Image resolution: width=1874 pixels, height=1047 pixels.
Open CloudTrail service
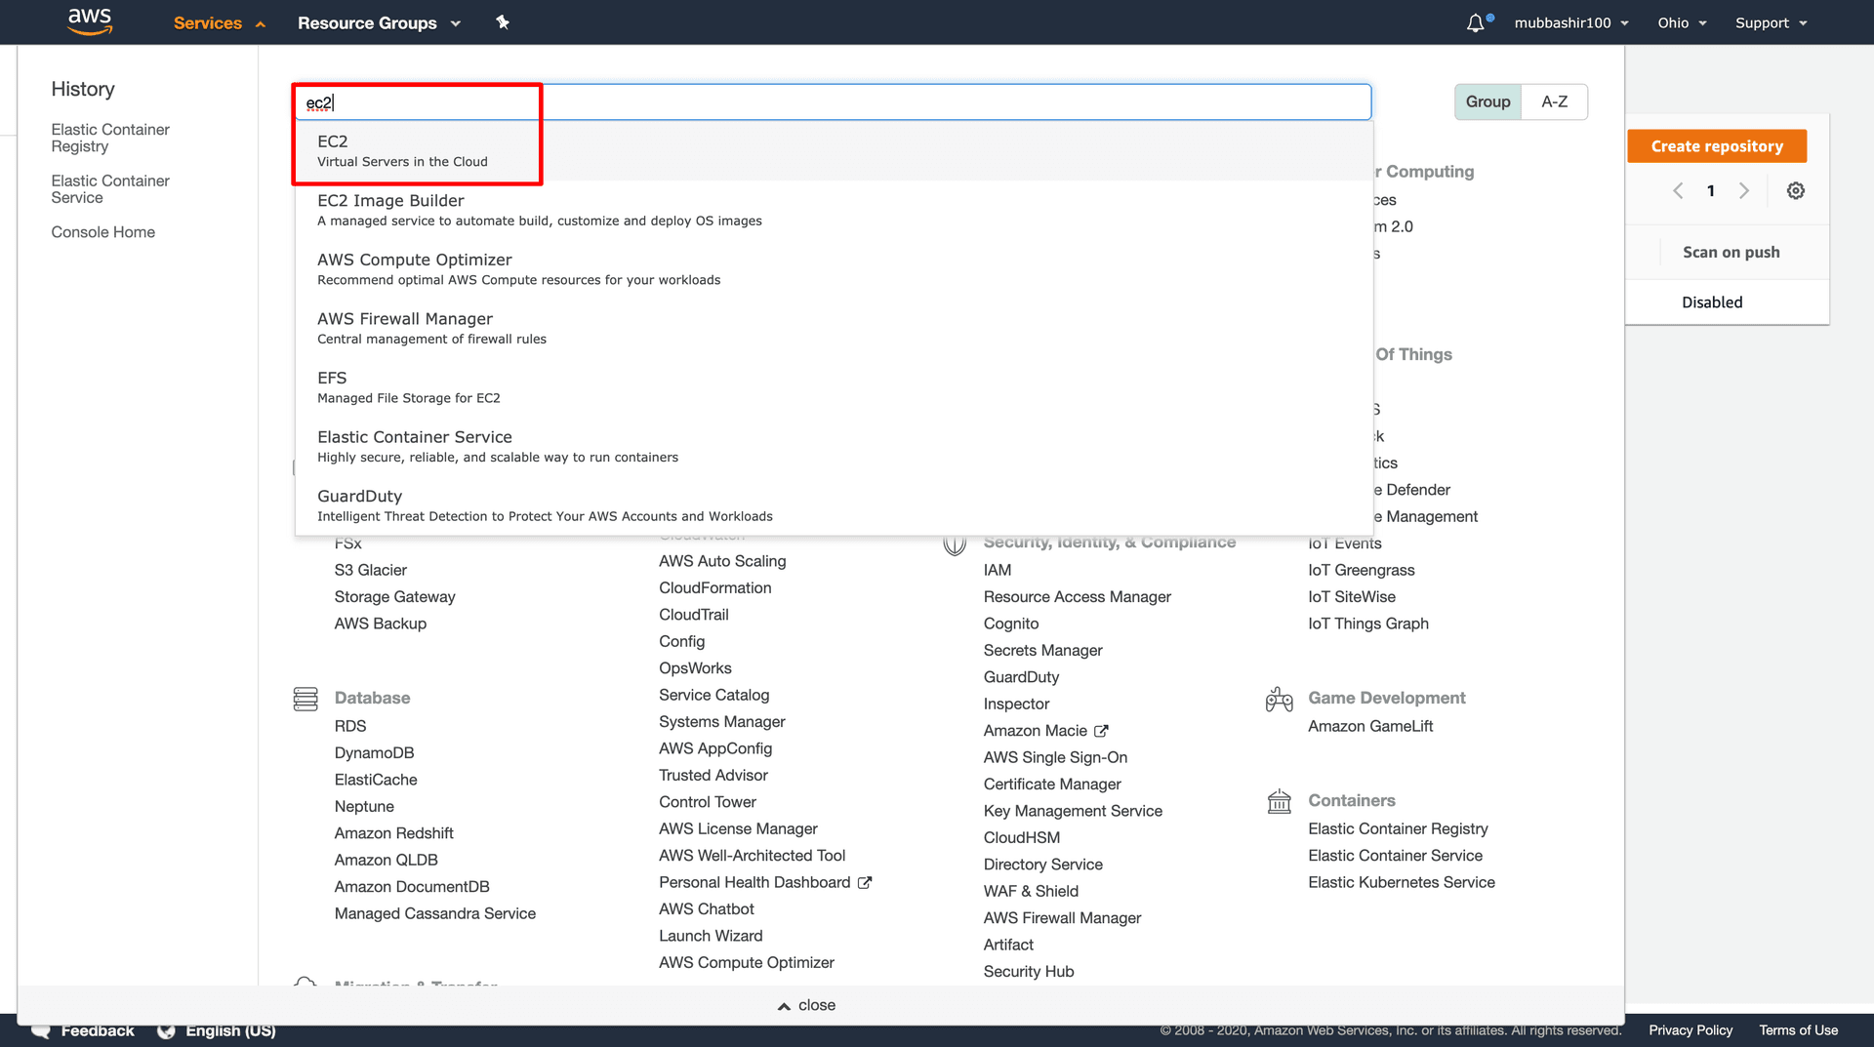click(693, 615)
